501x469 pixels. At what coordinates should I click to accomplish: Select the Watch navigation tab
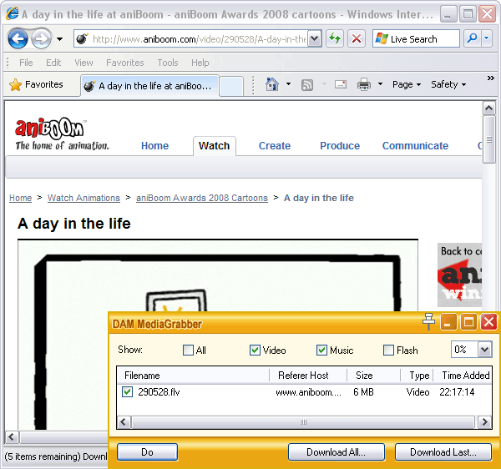214,146
